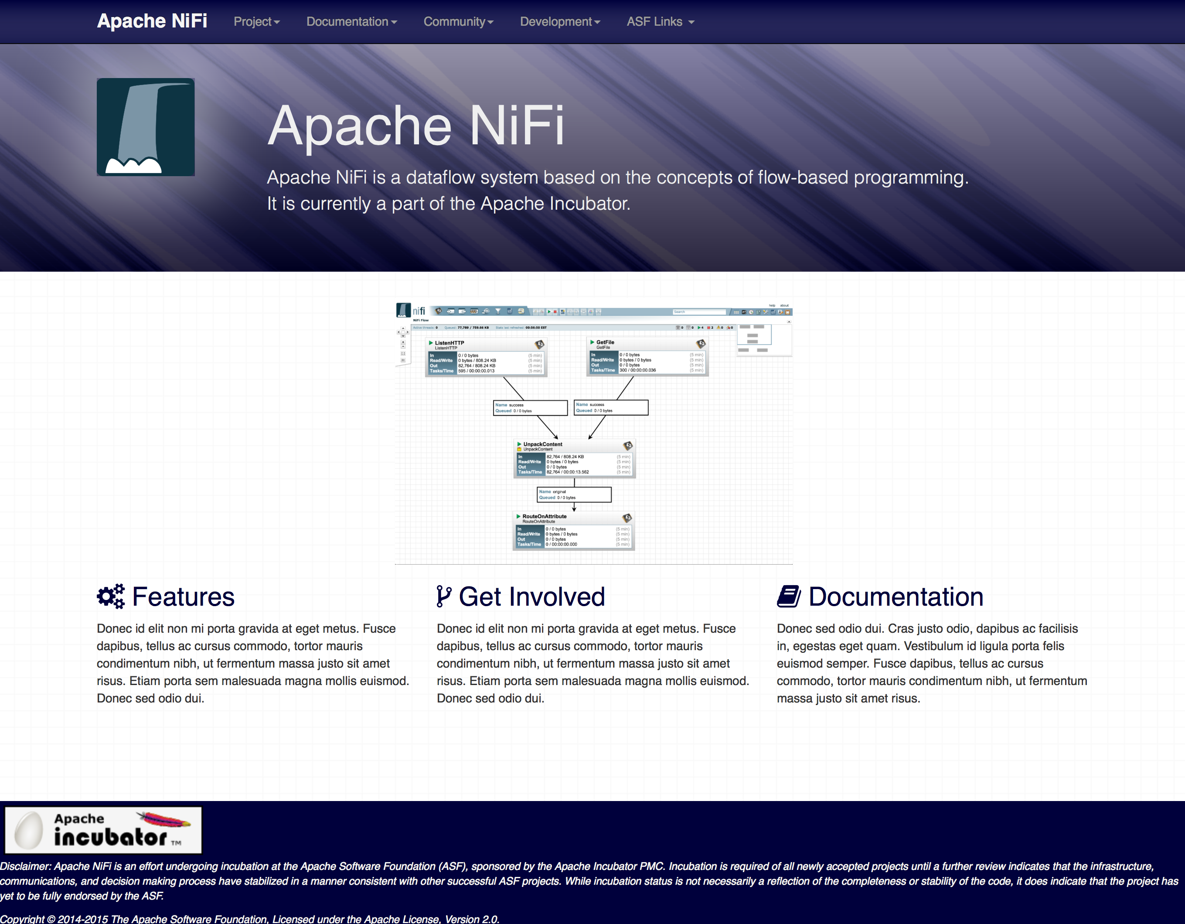Viewport: 1185px width, 924px height.
Task: Click the Get Involved heading text
Action: tap(532, 596)
